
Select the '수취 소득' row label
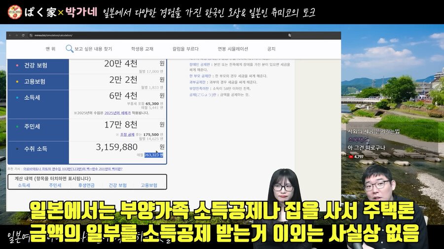coord(36,149)
